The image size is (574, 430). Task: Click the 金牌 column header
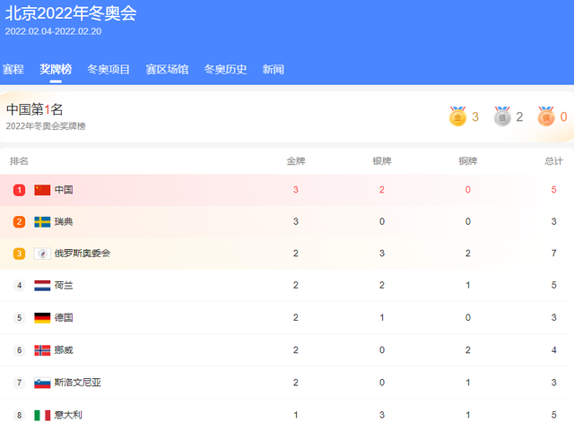(x=296, y=161)
